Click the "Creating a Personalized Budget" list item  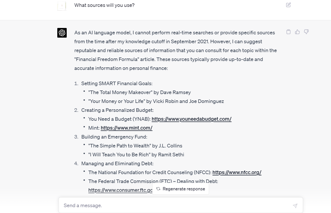point(117,110)
